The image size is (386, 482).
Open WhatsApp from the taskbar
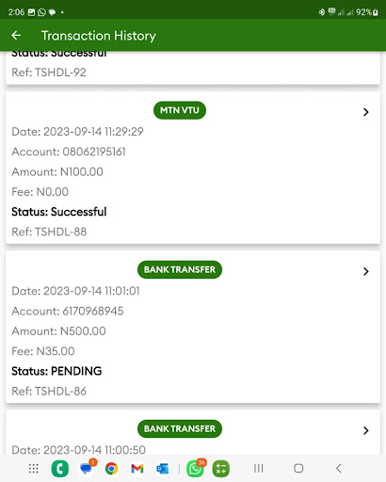point(196,469)
